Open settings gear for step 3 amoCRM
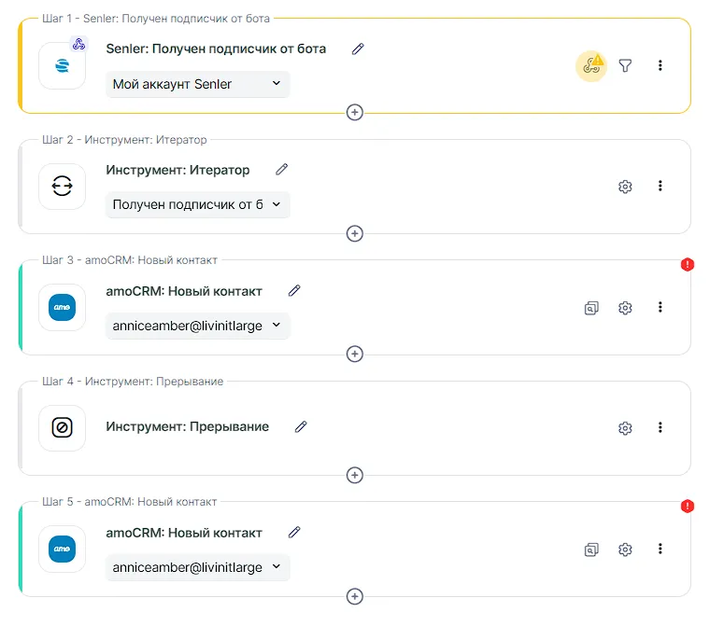Viewport: 724px width, 626px height. (x=626, y=307)
